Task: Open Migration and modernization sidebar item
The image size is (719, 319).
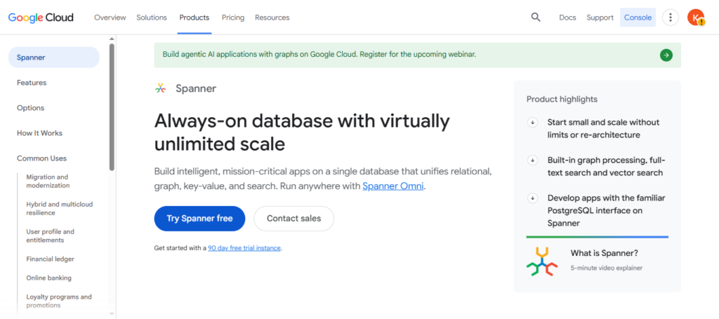Action: point(48,182)
